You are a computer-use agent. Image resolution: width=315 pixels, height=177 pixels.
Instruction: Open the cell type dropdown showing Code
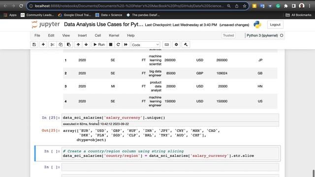pyautogui.click(x=146, y=45)
